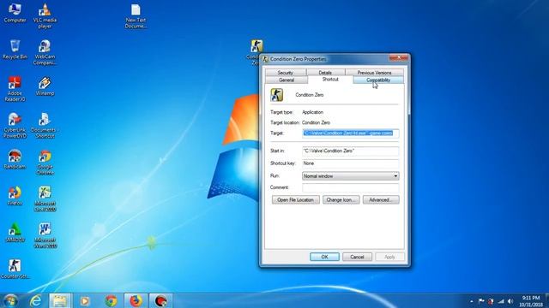This screenshot has height=308, width=549.
Task: Select the Counter-Strike desktop shortcut
Action: pyautogui.click(x=15, y=269)
